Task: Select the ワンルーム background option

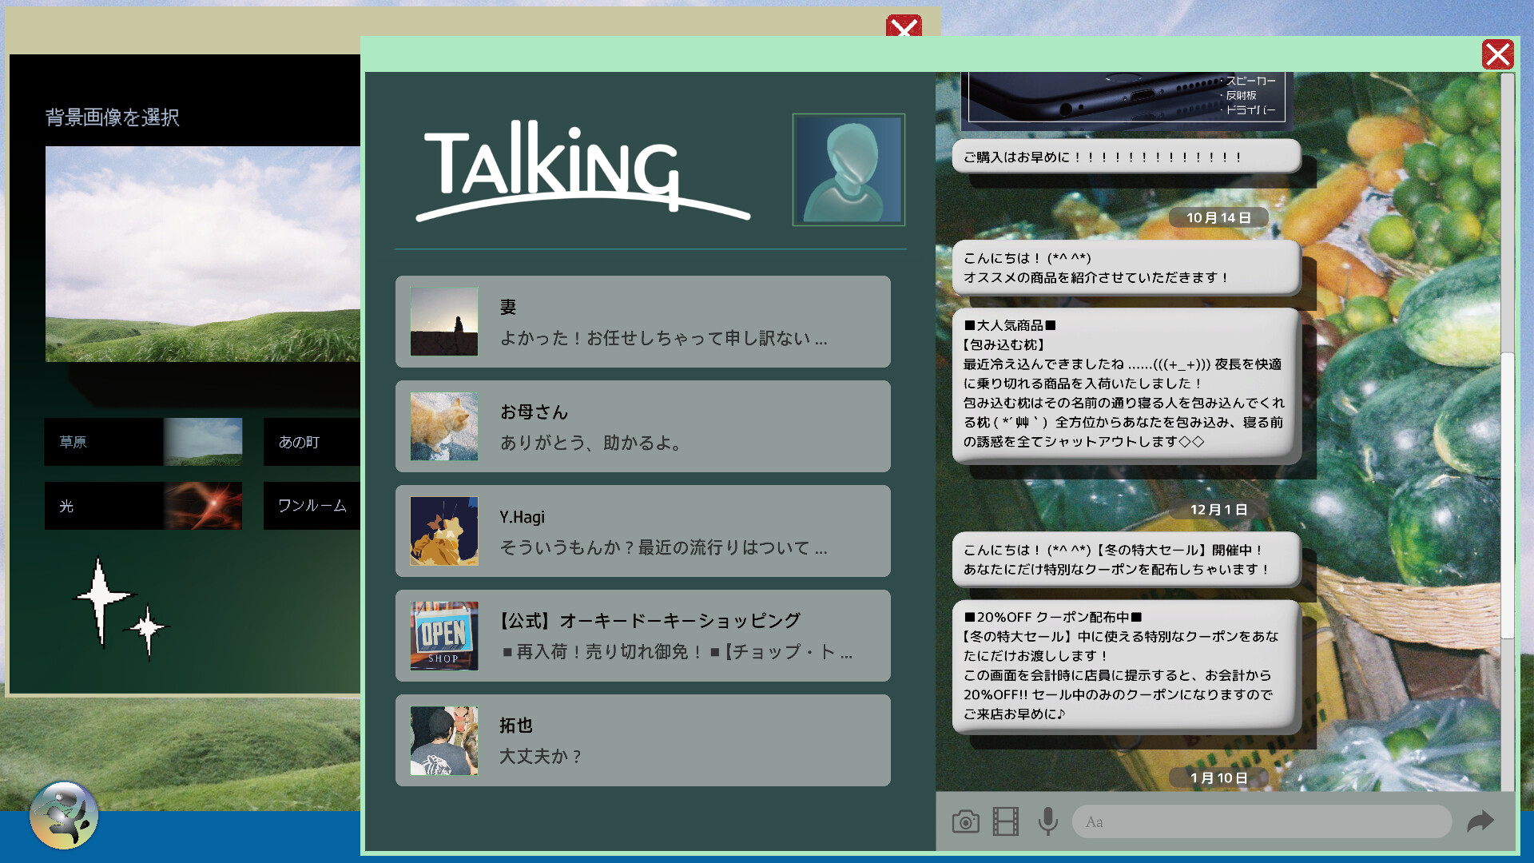Action: click(x=312, y=505)
